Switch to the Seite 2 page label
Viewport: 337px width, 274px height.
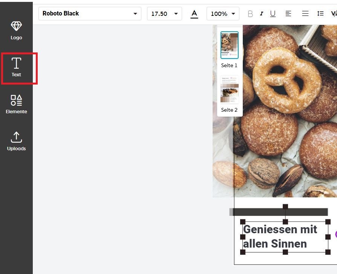[x=229, y=110]
